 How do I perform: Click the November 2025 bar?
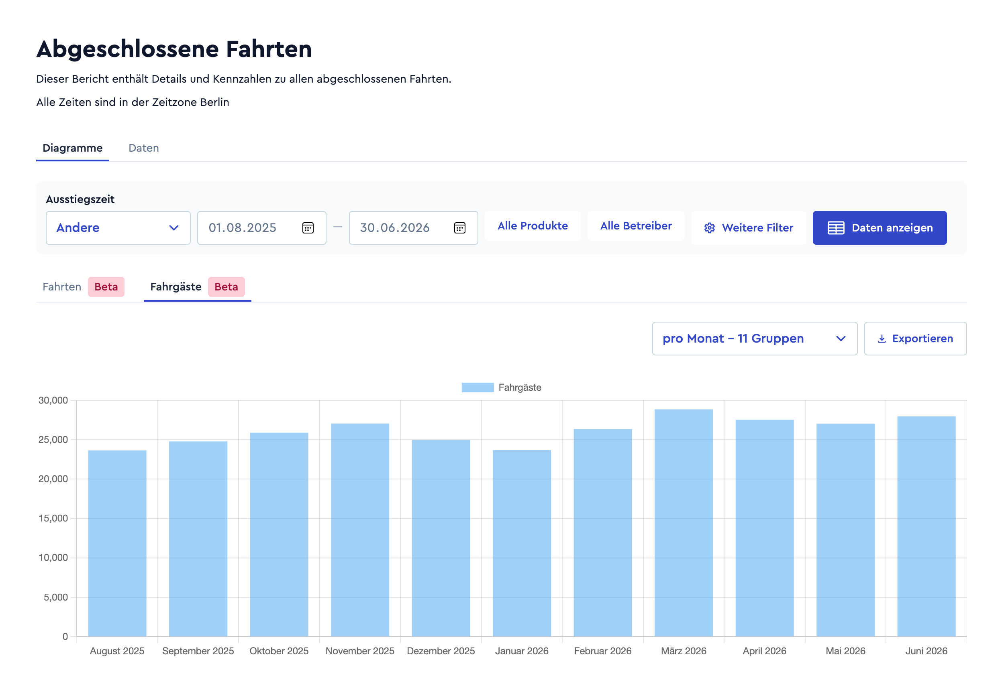tap(360, 530)
